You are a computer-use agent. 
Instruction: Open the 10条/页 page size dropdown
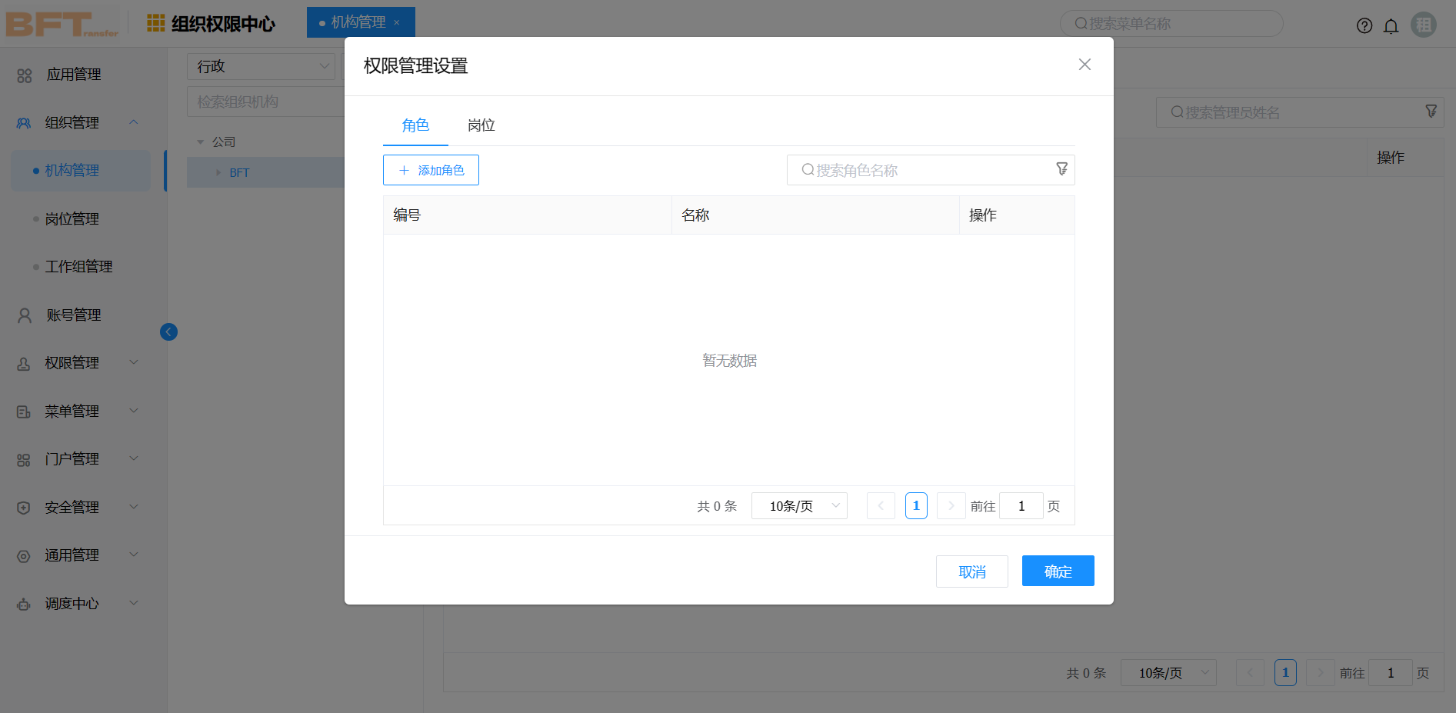pos(799,505)
